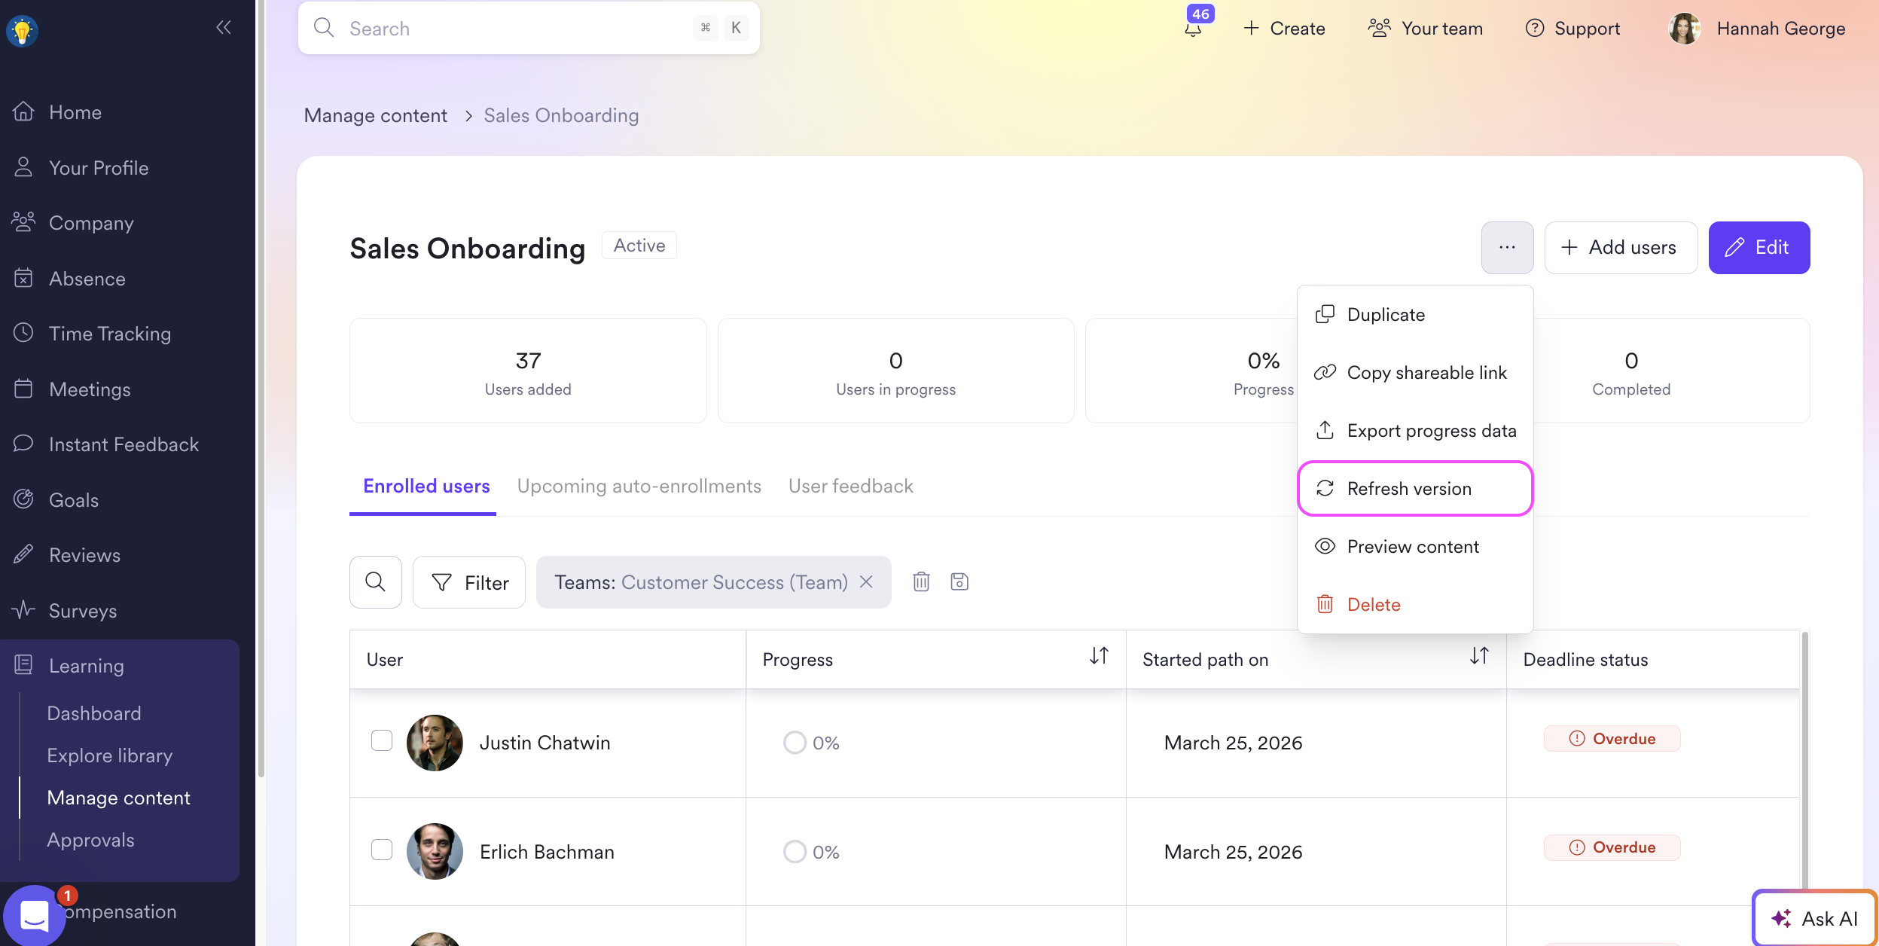Sort by Started path on column
Viewport: 1879px width, 946px height.
pos(1479,656)
